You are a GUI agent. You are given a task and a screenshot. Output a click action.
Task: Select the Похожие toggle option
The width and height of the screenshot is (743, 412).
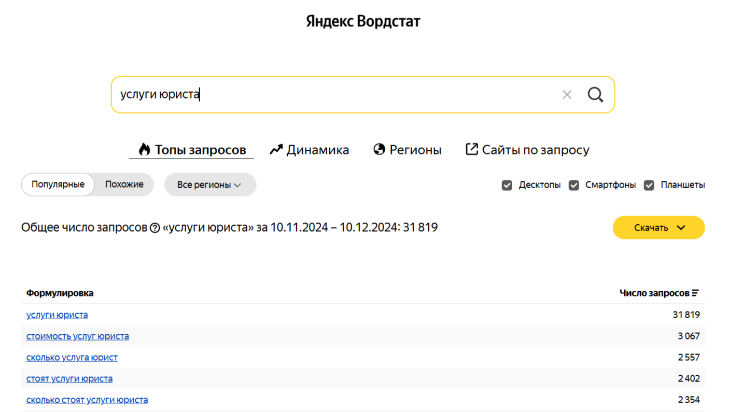click(x=124, y=184)
